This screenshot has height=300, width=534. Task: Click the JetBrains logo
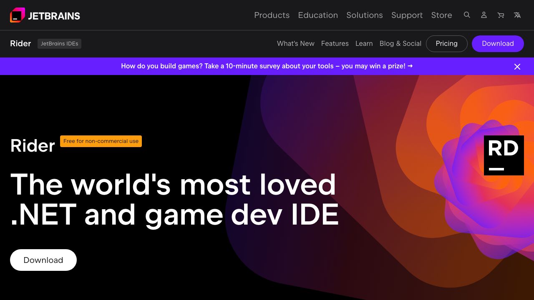[45, 15]
